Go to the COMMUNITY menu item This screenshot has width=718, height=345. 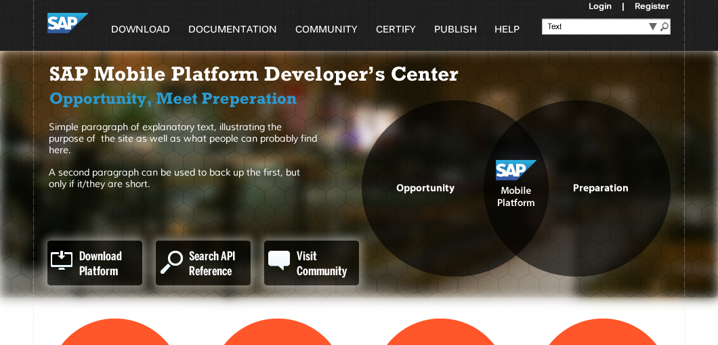click(x=326, y=29)
